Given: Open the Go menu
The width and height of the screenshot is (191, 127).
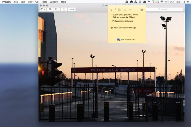Looking at the screenshot, I should (37, 2).
